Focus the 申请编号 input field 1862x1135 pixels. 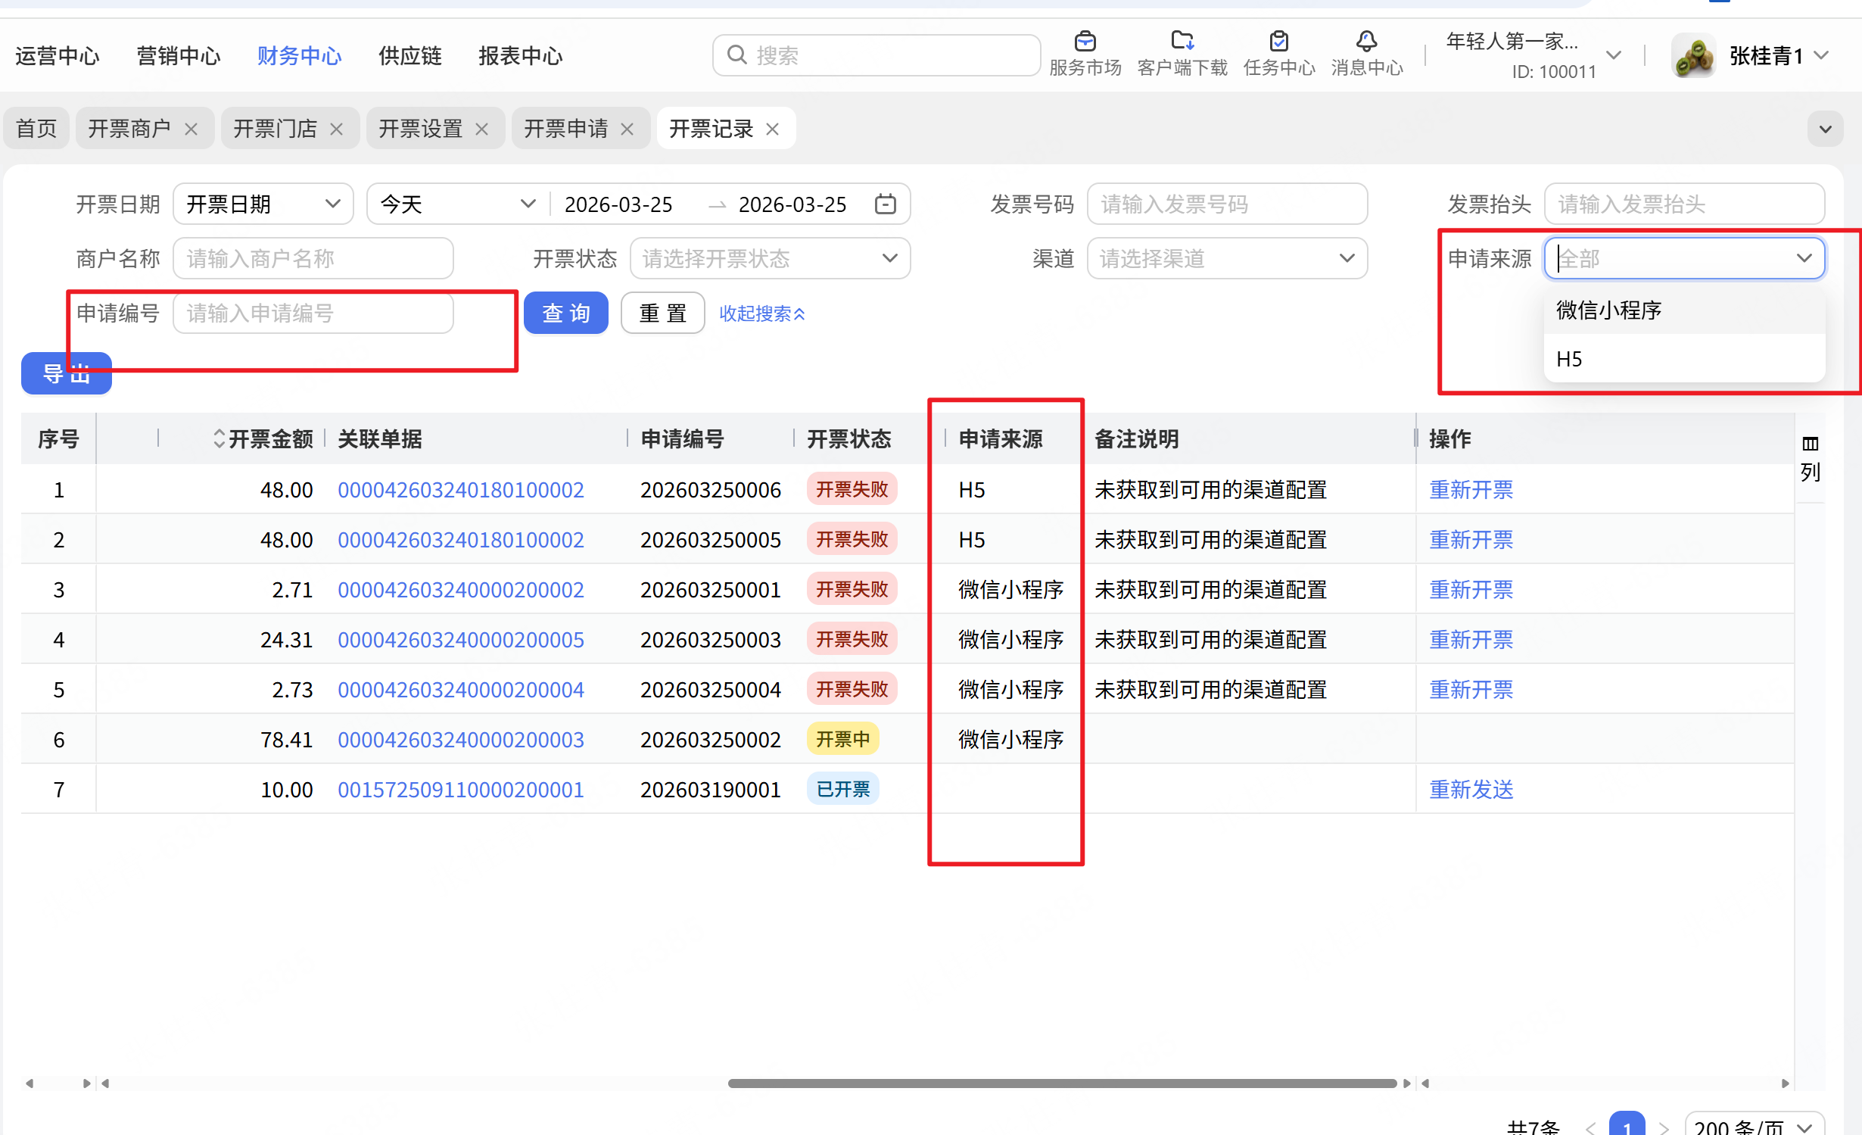tap(313, 313)
